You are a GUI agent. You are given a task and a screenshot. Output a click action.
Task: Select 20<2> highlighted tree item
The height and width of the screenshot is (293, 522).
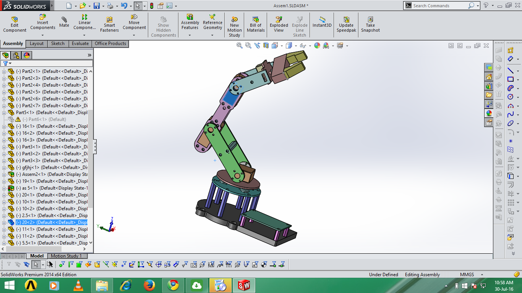point(52,222)
